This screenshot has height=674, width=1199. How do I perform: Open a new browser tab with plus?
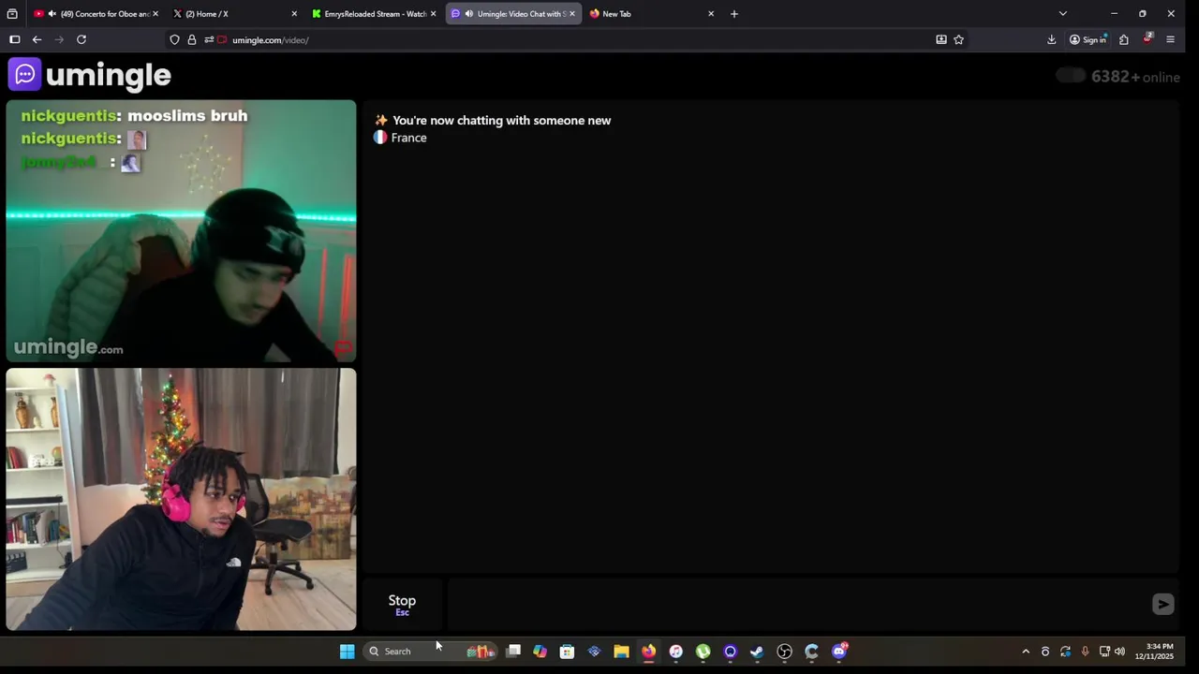tap(734, 14)
